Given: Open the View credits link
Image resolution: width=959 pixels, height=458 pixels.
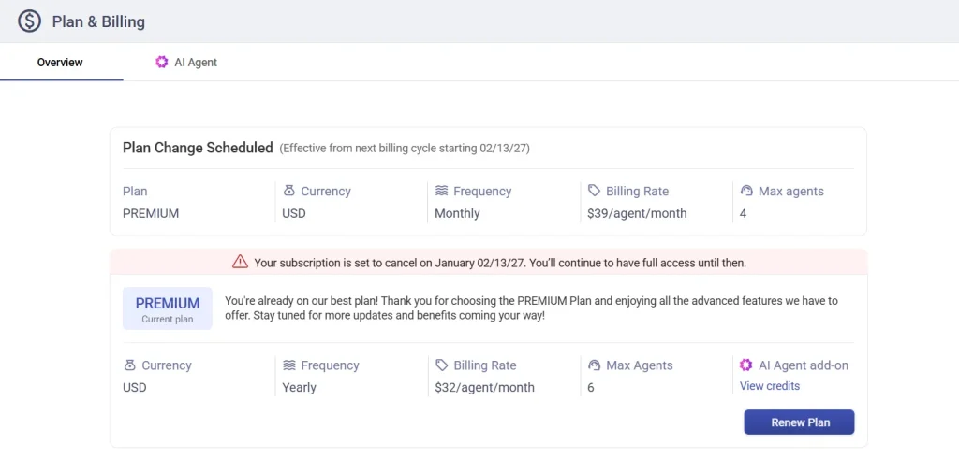Looking at the screenshot, I should pyautogui.click(x=769, y=386).
